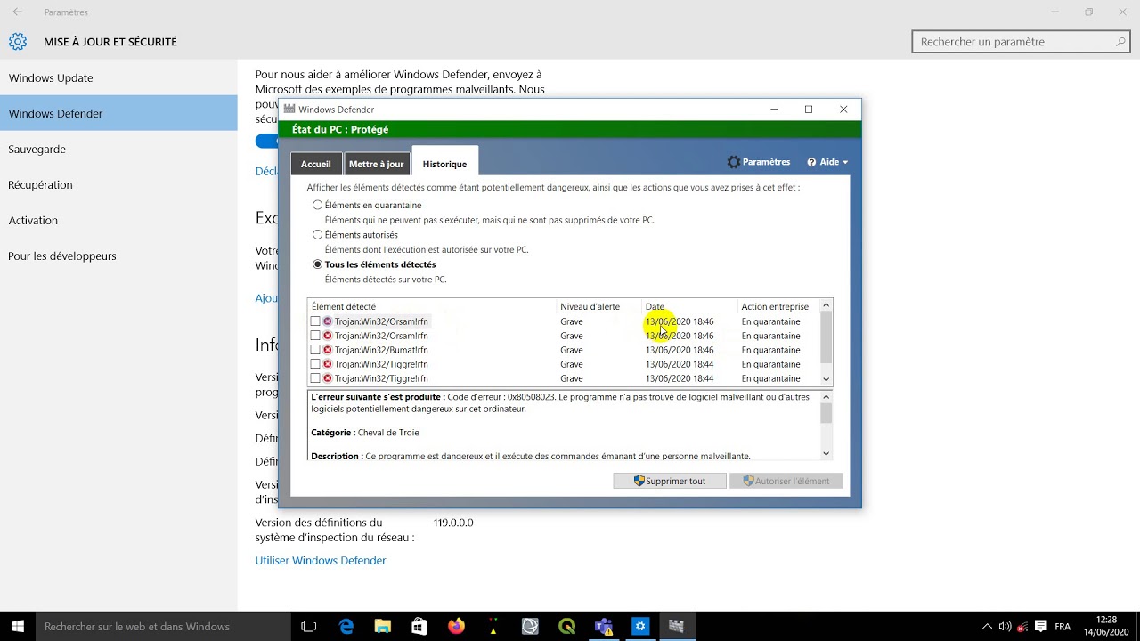Open the Aide dropdown menu
Screen dimensions: 1140x641
click(827, 162)
